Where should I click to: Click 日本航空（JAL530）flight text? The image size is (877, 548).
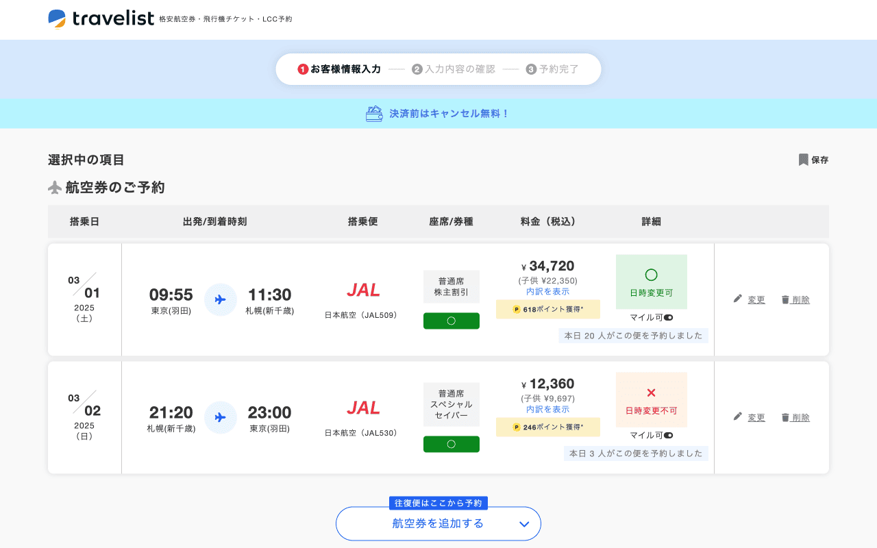[363, 433]
